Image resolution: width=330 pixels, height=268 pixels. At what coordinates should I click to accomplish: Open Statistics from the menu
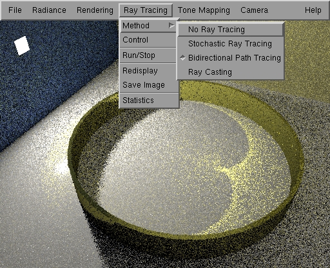click(149, 100)
